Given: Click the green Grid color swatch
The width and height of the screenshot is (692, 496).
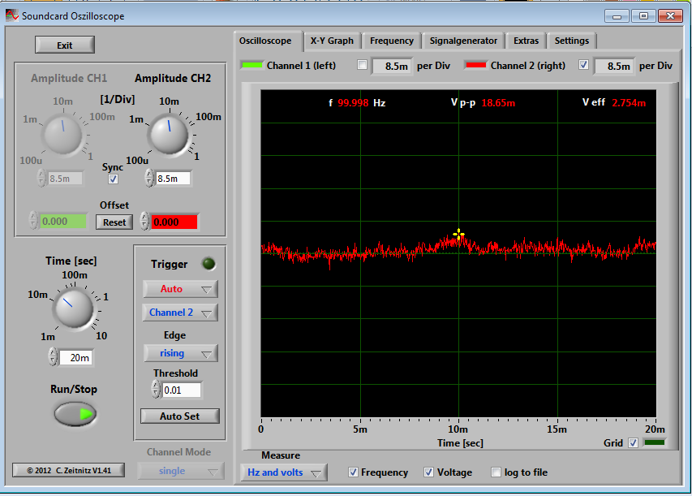Looking at the screenshot, I should [655, 442].
